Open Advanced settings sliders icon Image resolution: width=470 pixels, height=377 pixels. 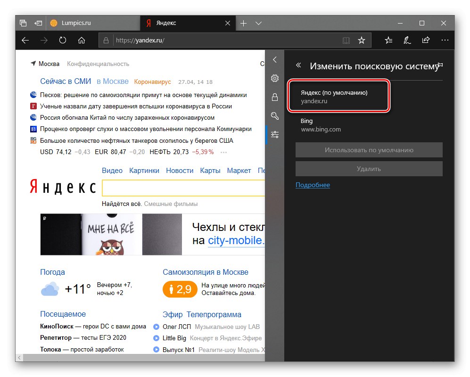tap(274, 134)
